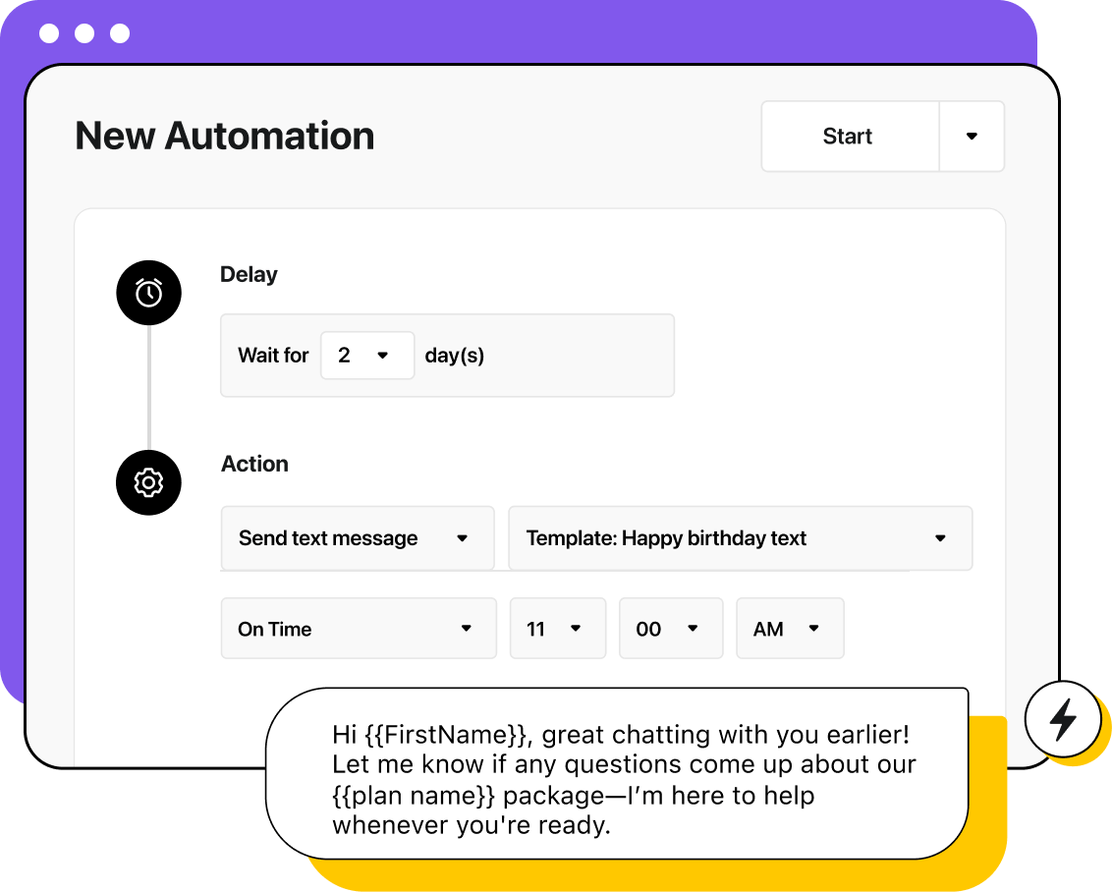Open the hour dropdown showing 11
This screenshot has height=892, width=1112.
558,628
